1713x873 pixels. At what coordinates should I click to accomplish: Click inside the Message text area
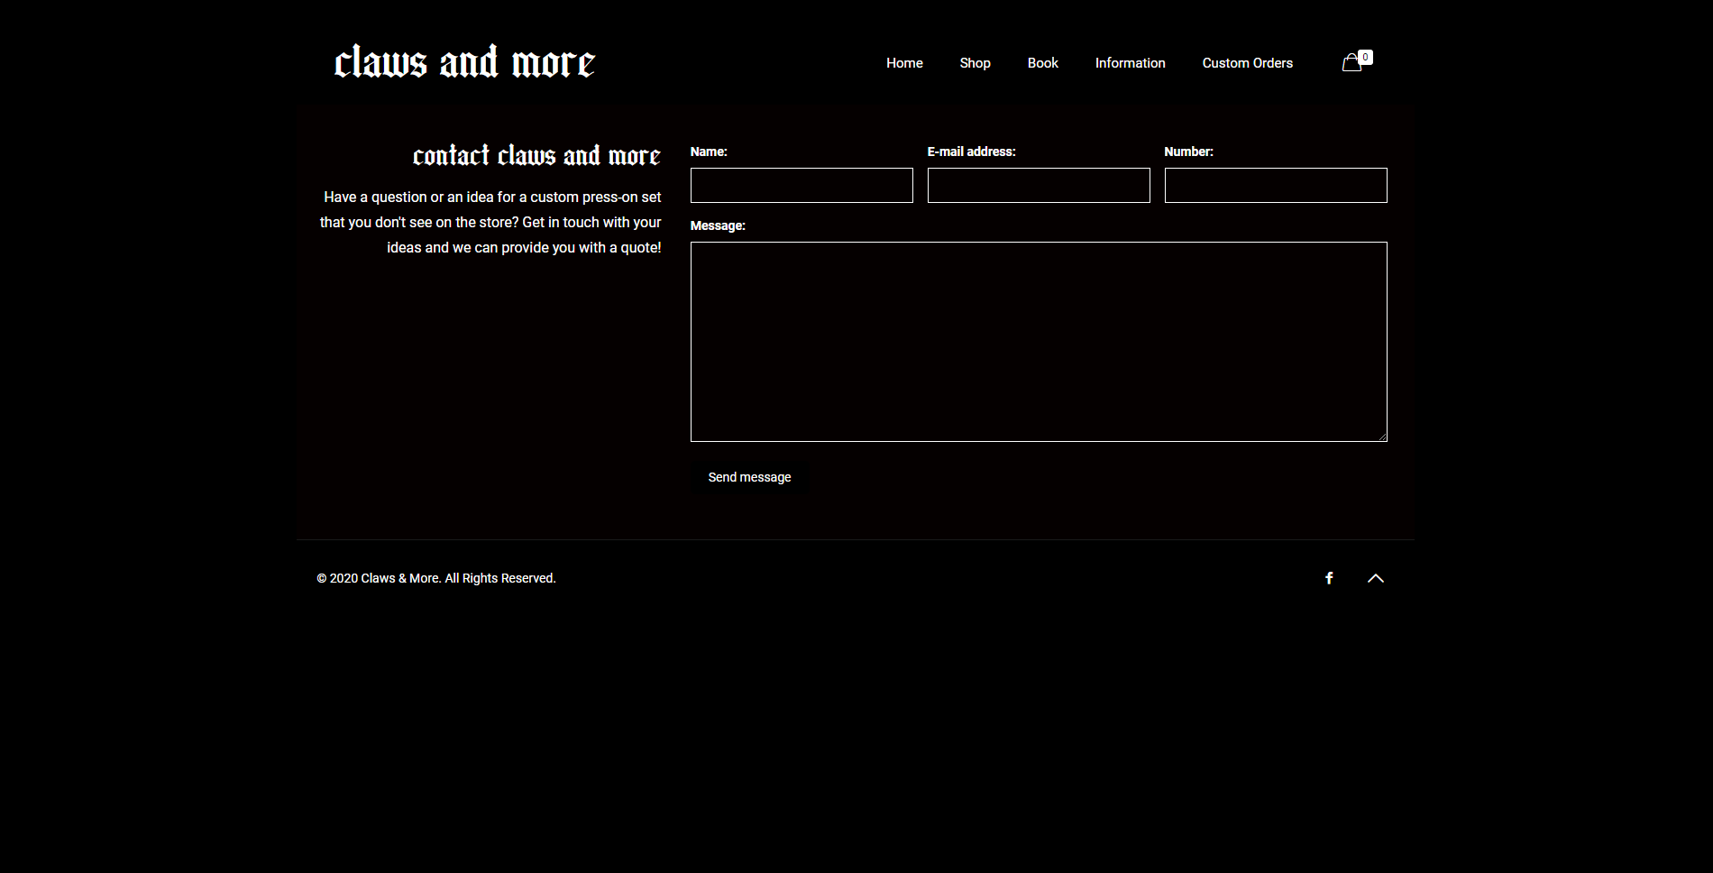click(x=1039, y=342)
